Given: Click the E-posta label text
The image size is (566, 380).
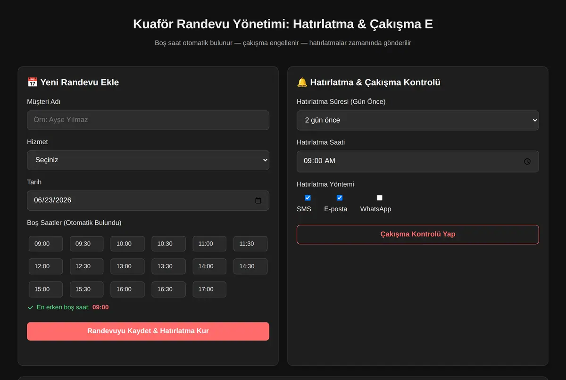Looking at the screenshot, I should (x=336, y=209).
